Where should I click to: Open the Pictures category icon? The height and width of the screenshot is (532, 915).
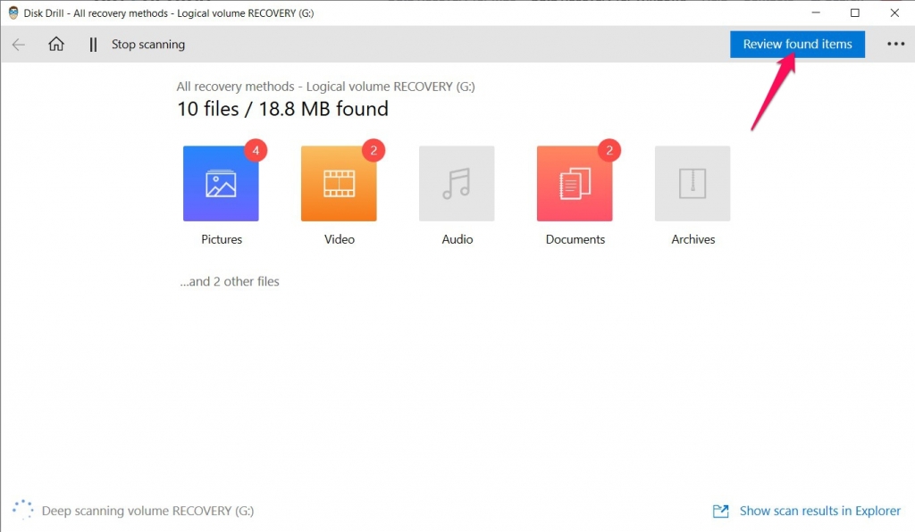point(221,183)
